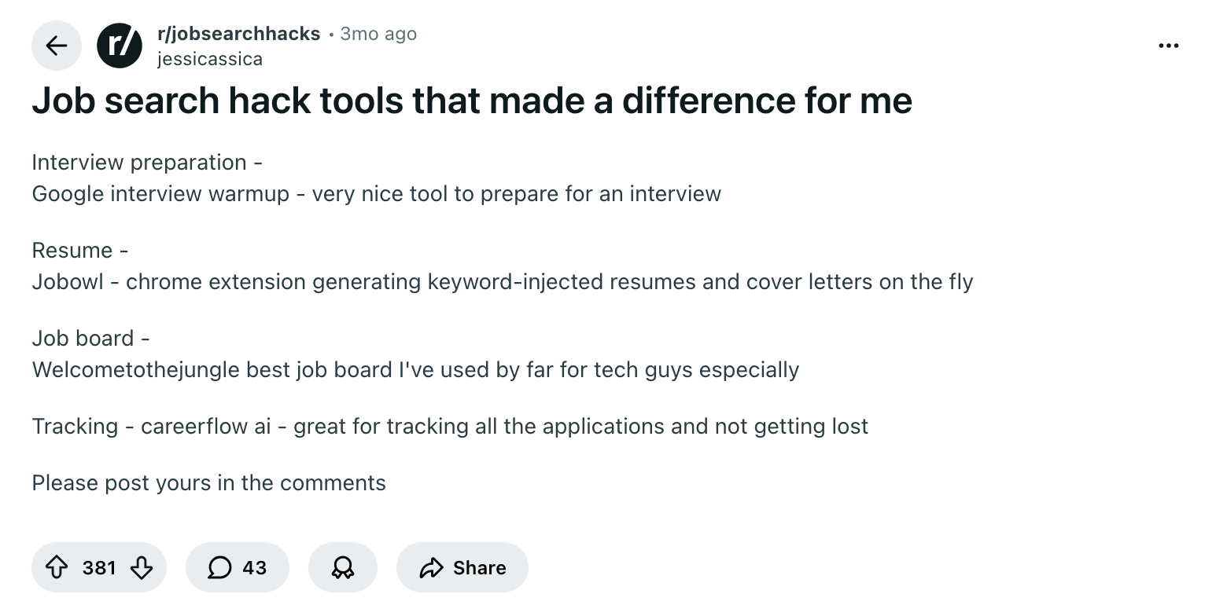The width and height of the screenshot is (1205, 605).
Task: Click the Google interview warmup line
Action: tap(376, 194)
